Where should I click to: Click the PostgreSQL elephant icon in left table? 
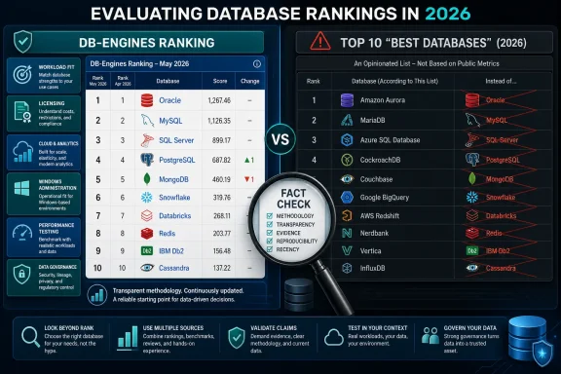[147, 160]
